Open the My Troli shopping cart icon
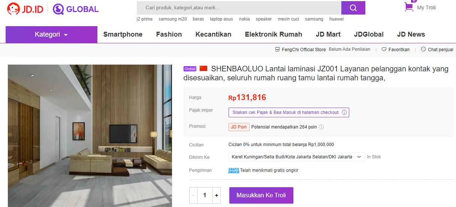Screen dimensions: 456x207 (x=409, y=7)
